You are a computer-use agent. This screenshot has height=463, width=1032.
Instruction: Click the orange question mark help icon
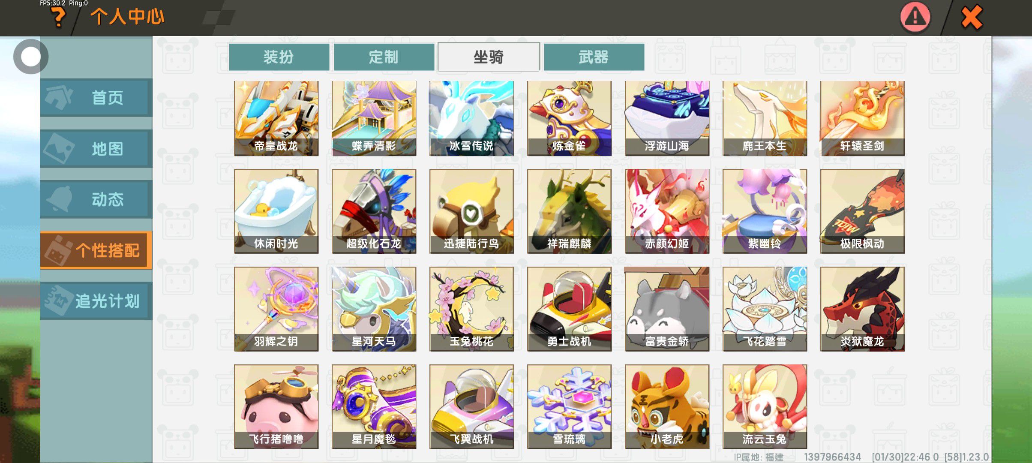[58, 18]
